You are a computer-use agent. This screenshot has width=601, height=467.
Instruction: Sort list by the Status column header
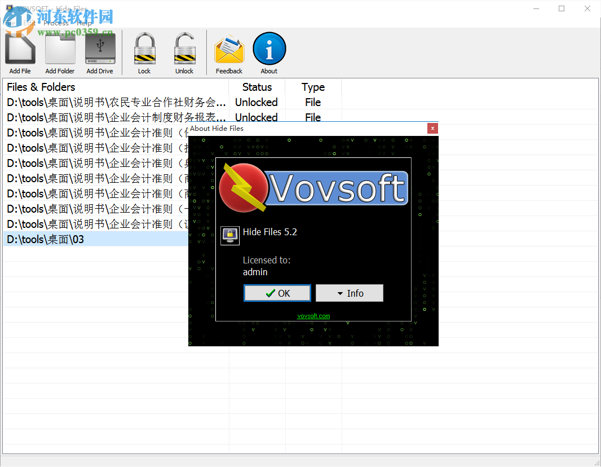[257, 87]
